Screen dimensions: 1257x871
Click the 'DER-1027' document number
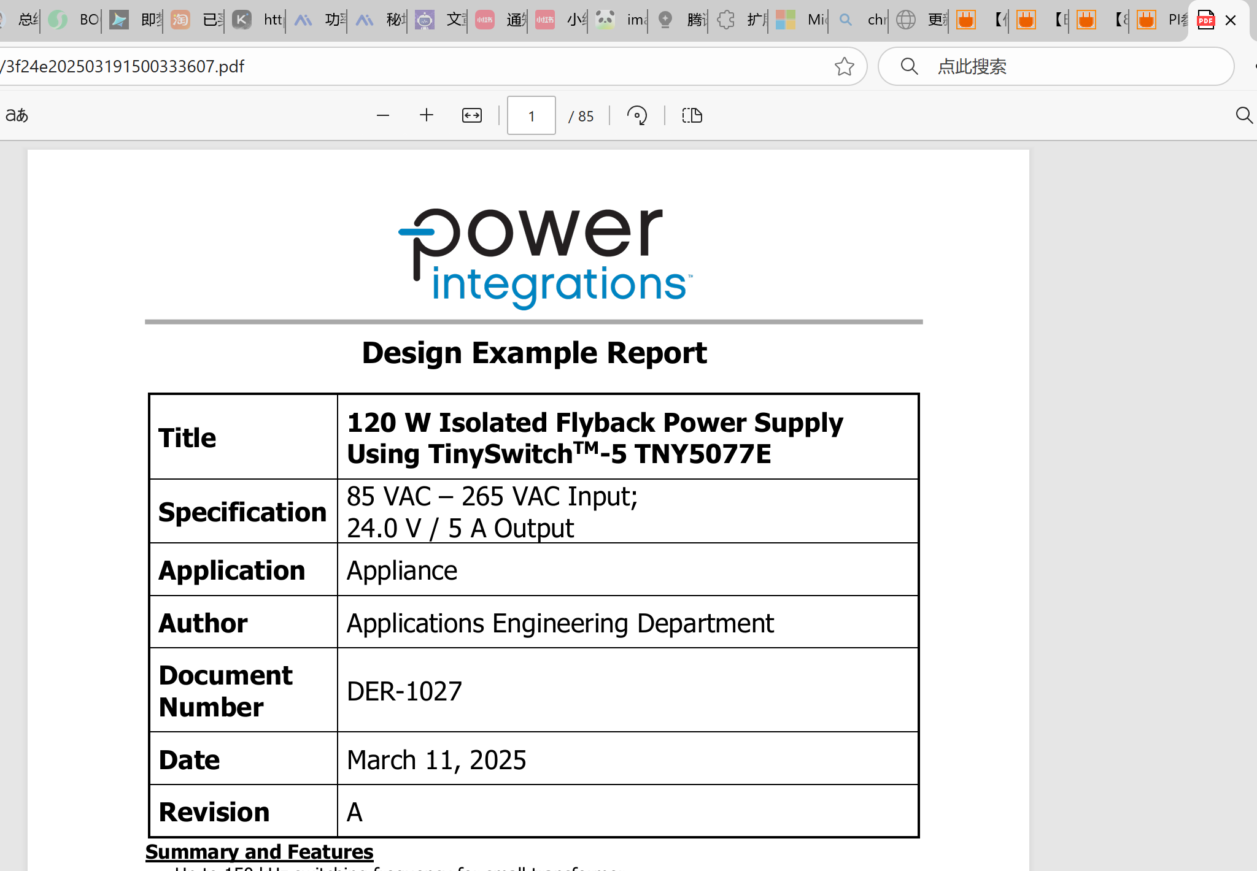tap(404, 692)
